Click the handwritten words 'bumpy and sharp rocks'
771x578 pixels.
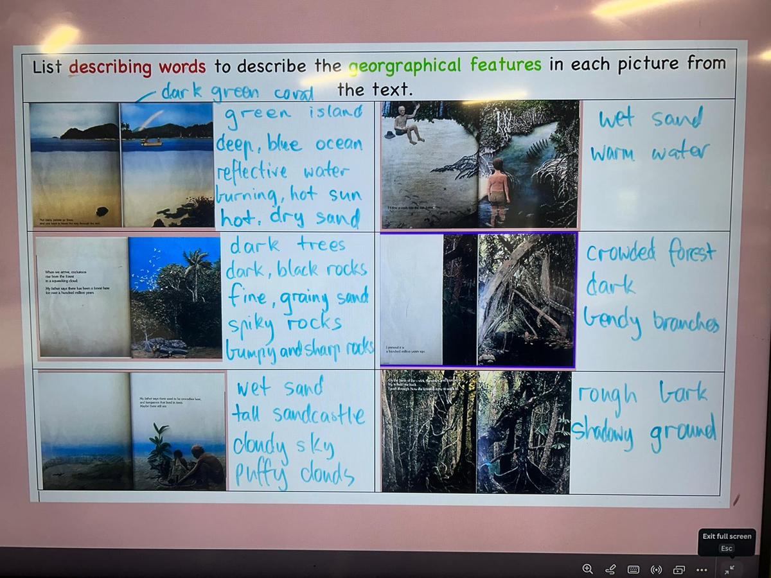pyautogui.click(x=299, y=350)
